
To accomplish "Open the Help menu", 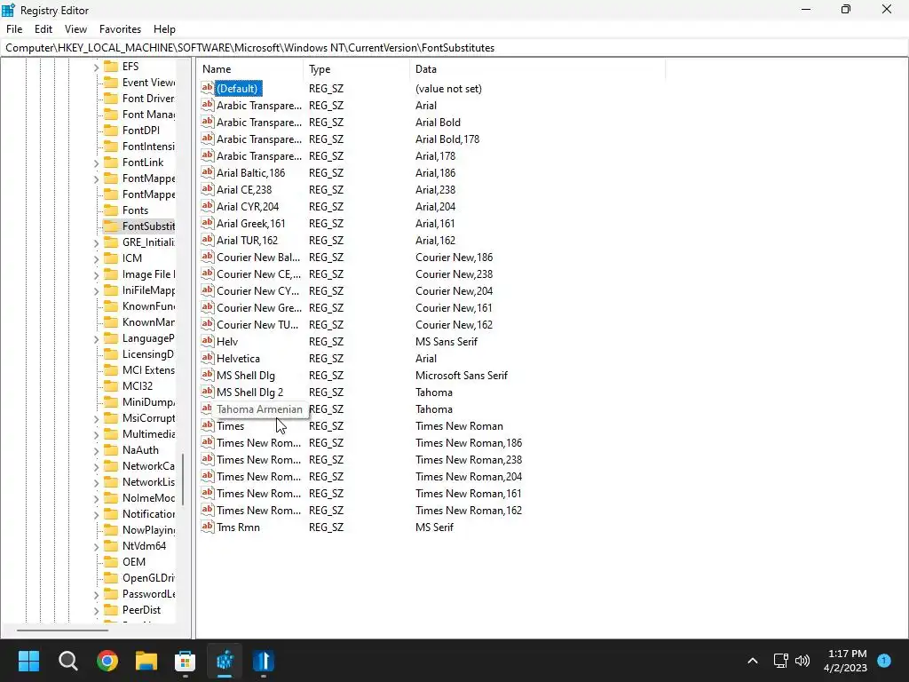I will (x=164, y=29).
